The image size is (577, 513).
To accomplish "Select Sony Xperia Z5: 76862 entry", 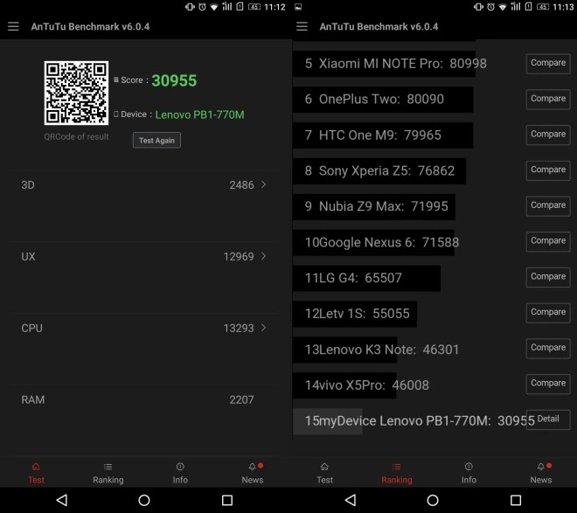I will [379, 170].
